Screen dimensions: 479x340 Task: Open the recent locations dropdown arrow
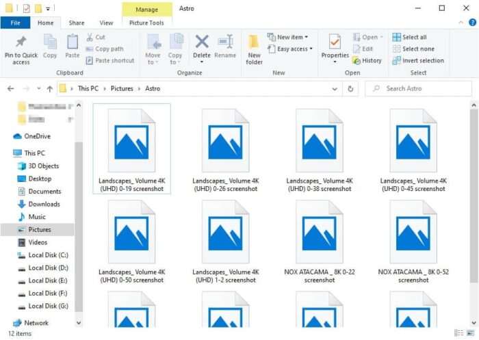point(39,88)
